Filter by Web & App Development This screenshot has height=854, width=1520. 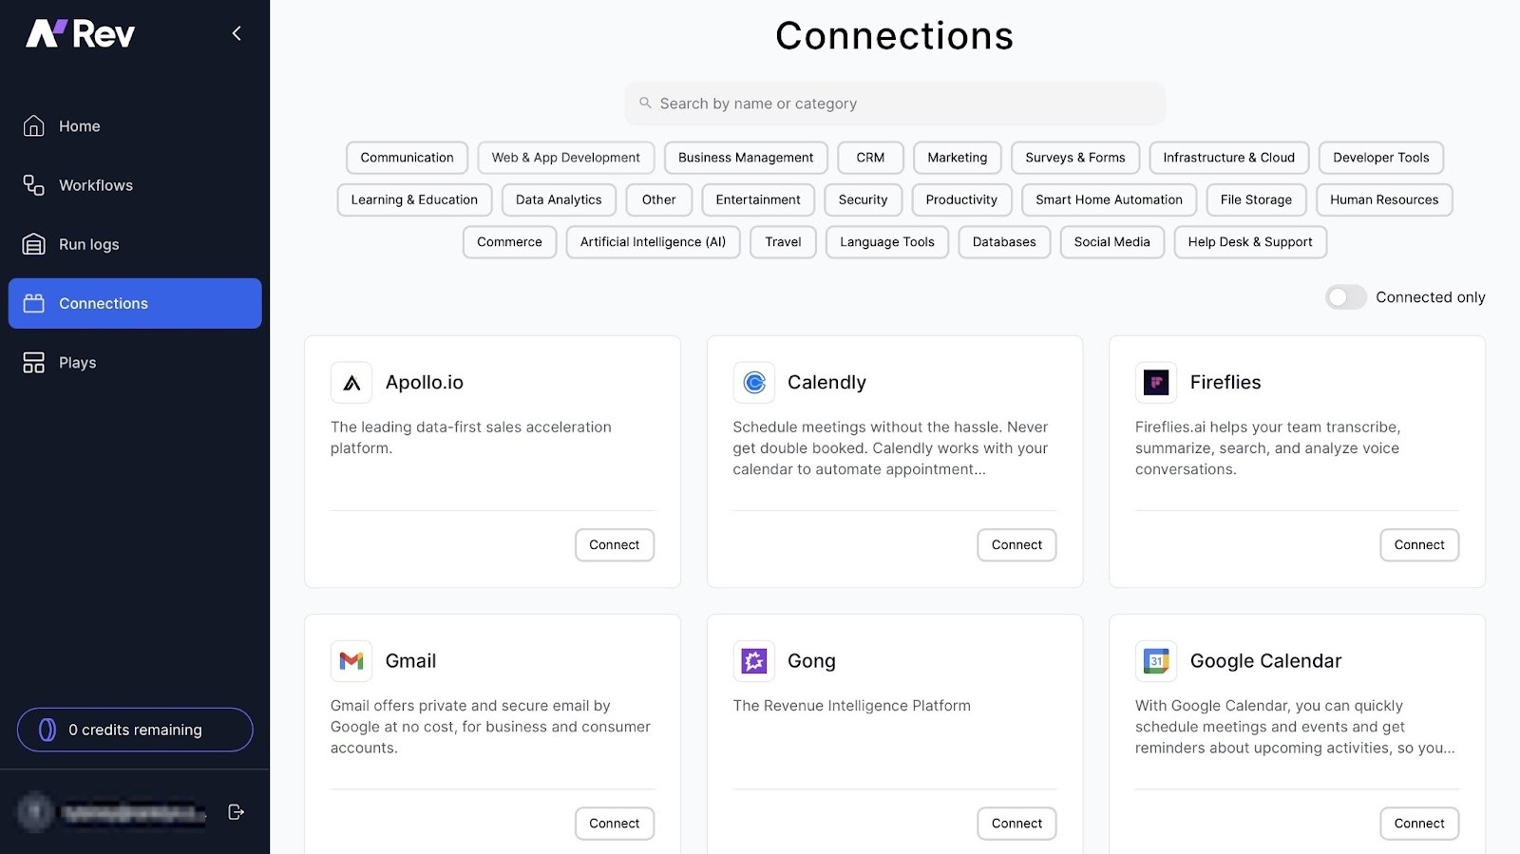coord(566,158)
